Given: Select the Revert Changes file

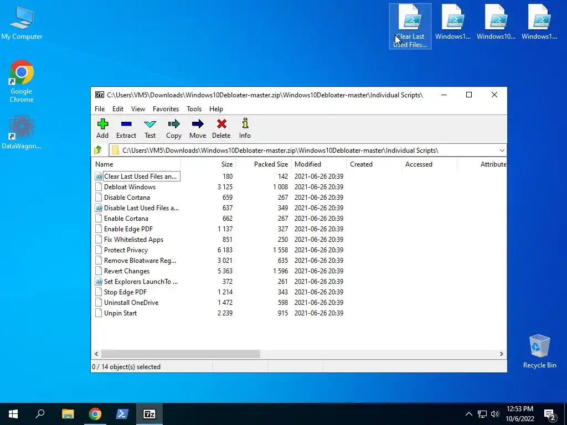Looking at the screenshot, I should click(x=127, y=271).
